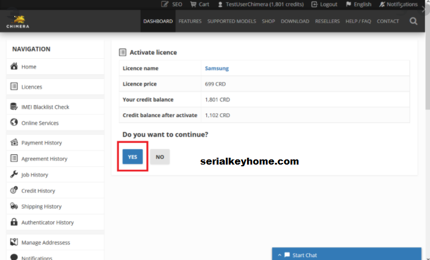Click the shopping cart icon
Viewport: 430px width, 260px height.
[x=193, y=5]
